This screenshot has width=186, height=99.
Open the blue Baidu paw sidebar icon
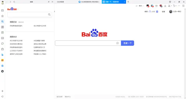point(2,66)
